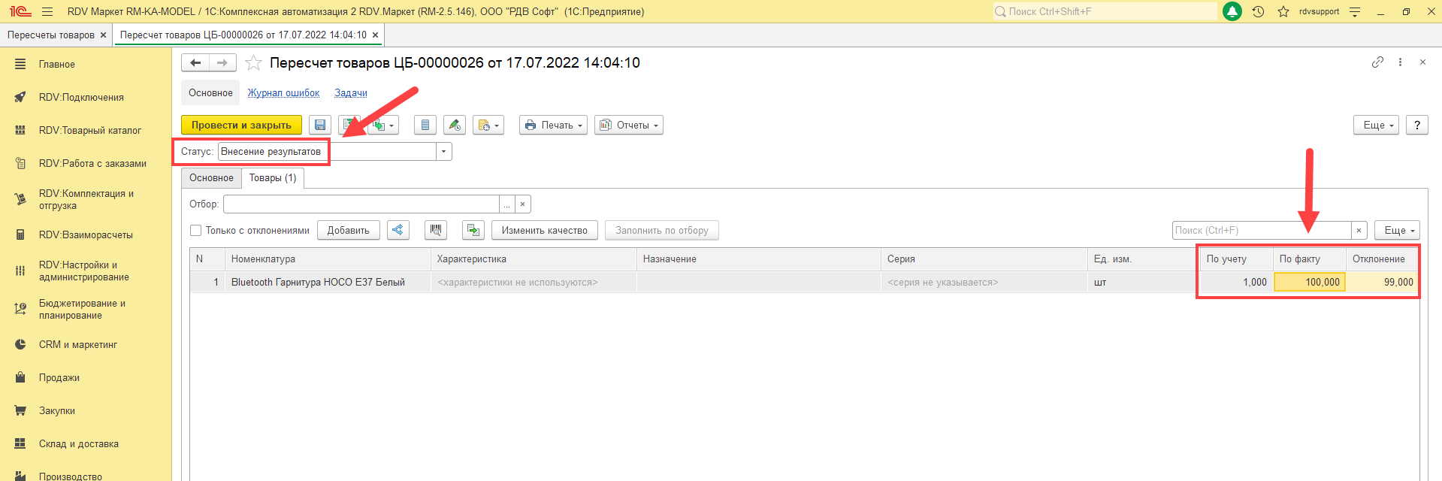Open the history clock icon
1442x481 pixels.
[1259, 11]
